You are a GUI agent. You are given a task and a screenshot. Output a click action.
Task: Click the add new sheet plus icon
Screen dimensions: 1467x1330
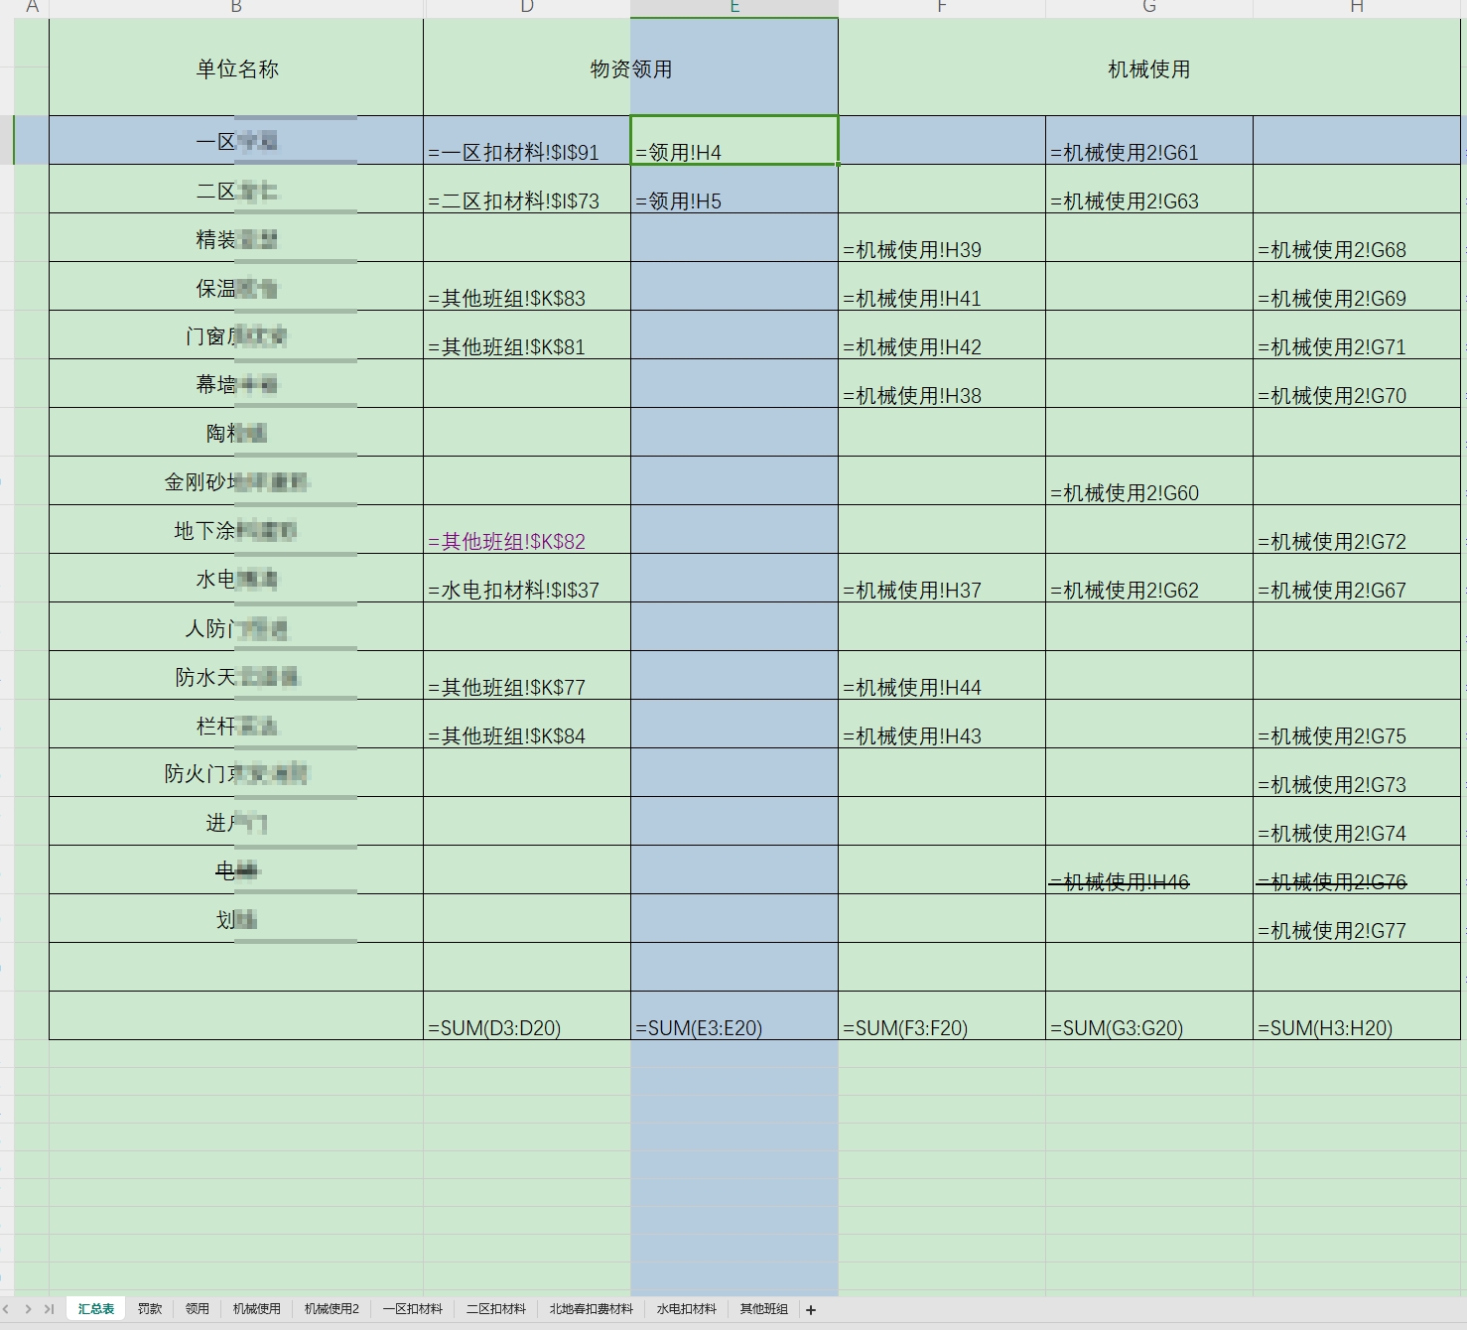click(x=811, y=1310)
